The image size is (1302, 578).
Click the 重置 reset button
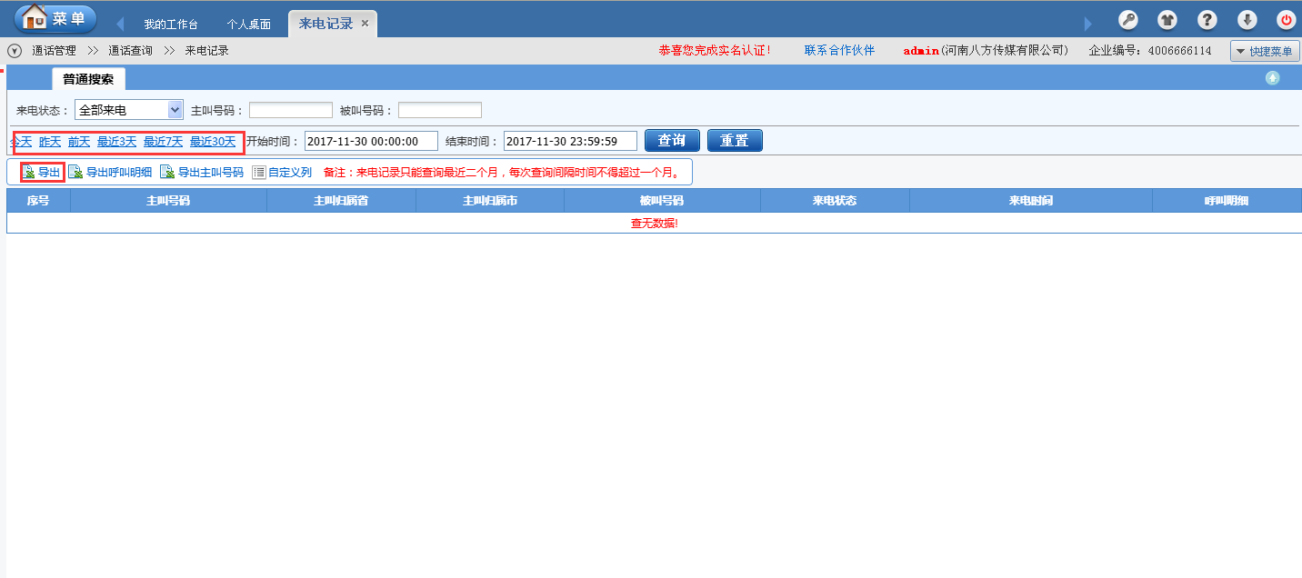[x=735, y=141]
